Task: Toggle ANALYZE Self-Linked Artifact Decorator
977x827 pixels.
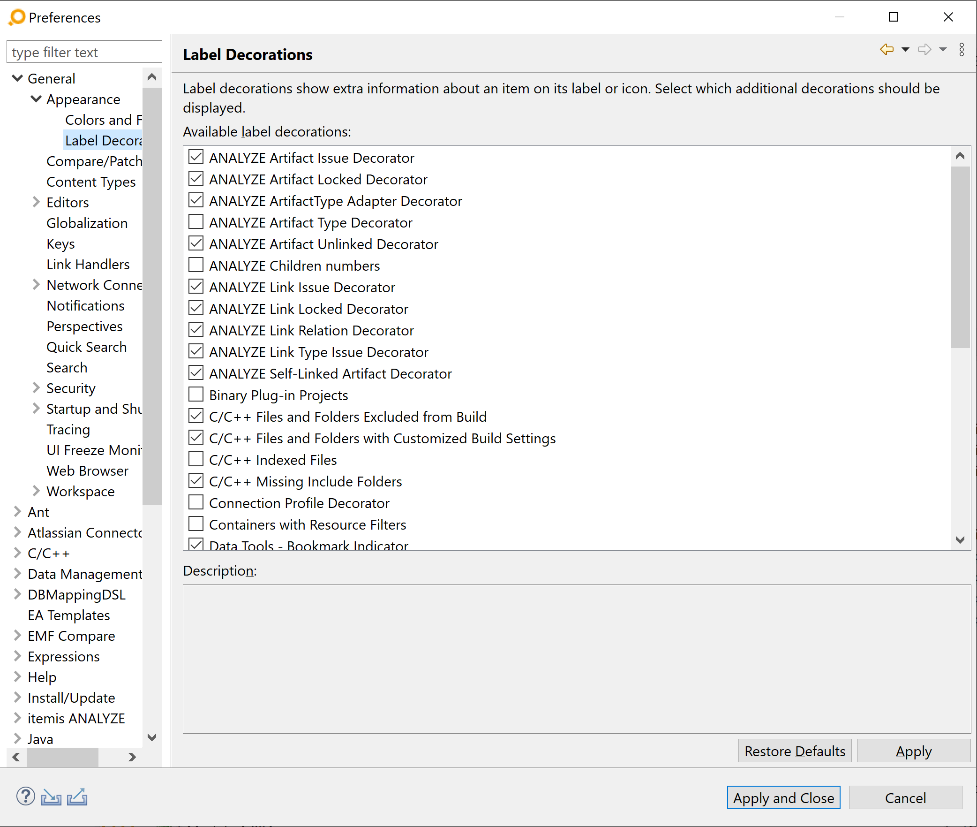Action: (196, 373)
